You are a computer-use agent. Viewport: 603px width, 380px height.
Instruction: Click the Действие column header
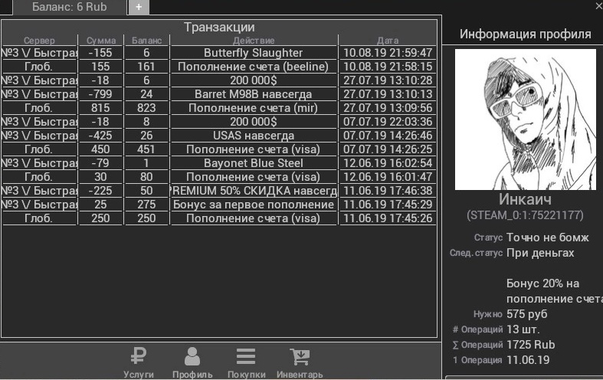tap(254, 40)
